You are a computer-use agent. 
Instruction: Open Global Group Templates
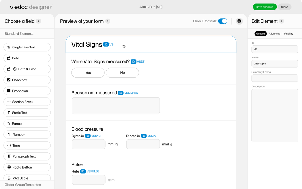click(x=23, y=185)
